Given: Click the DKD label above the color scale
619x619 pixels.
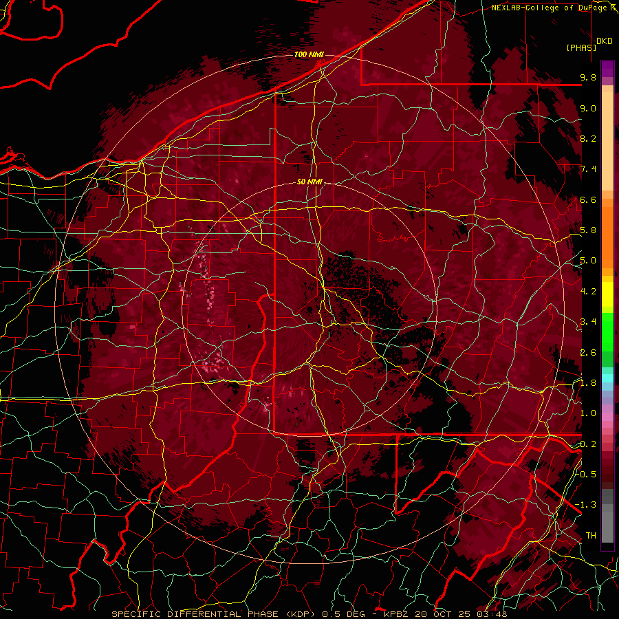Looking at the screenshot, I should tap(605, 41).
